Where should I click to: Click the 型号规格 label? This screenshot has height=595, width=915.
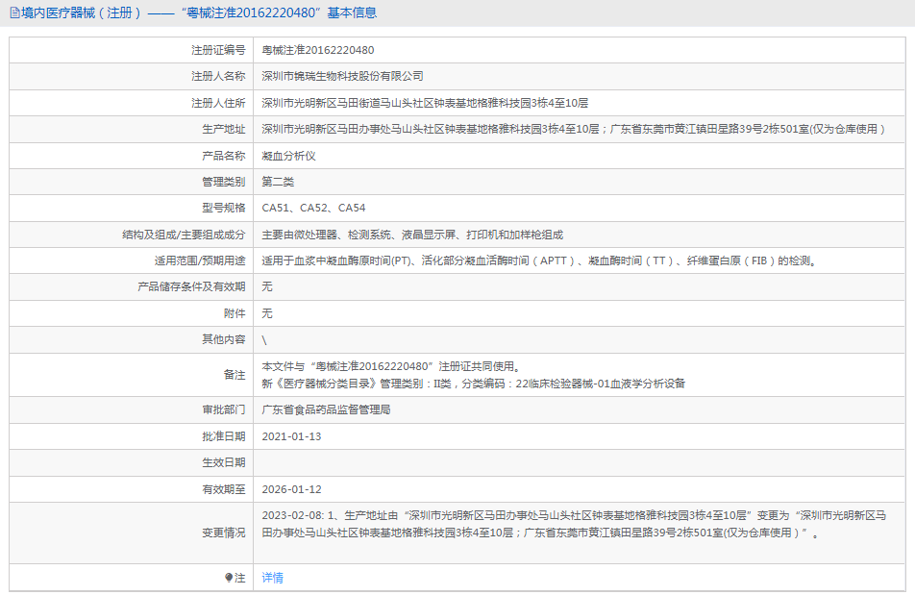(x=224, y=208)
